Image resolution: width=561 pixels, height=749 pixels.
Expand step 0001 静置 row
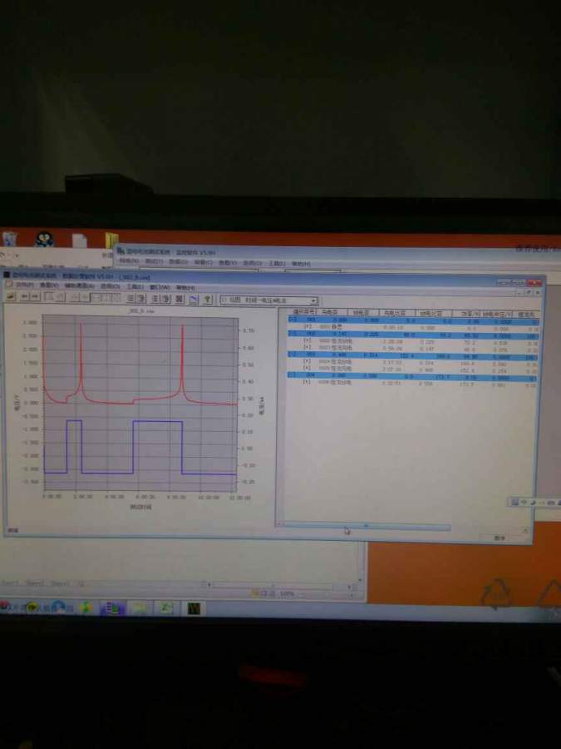tap(308, 326)
